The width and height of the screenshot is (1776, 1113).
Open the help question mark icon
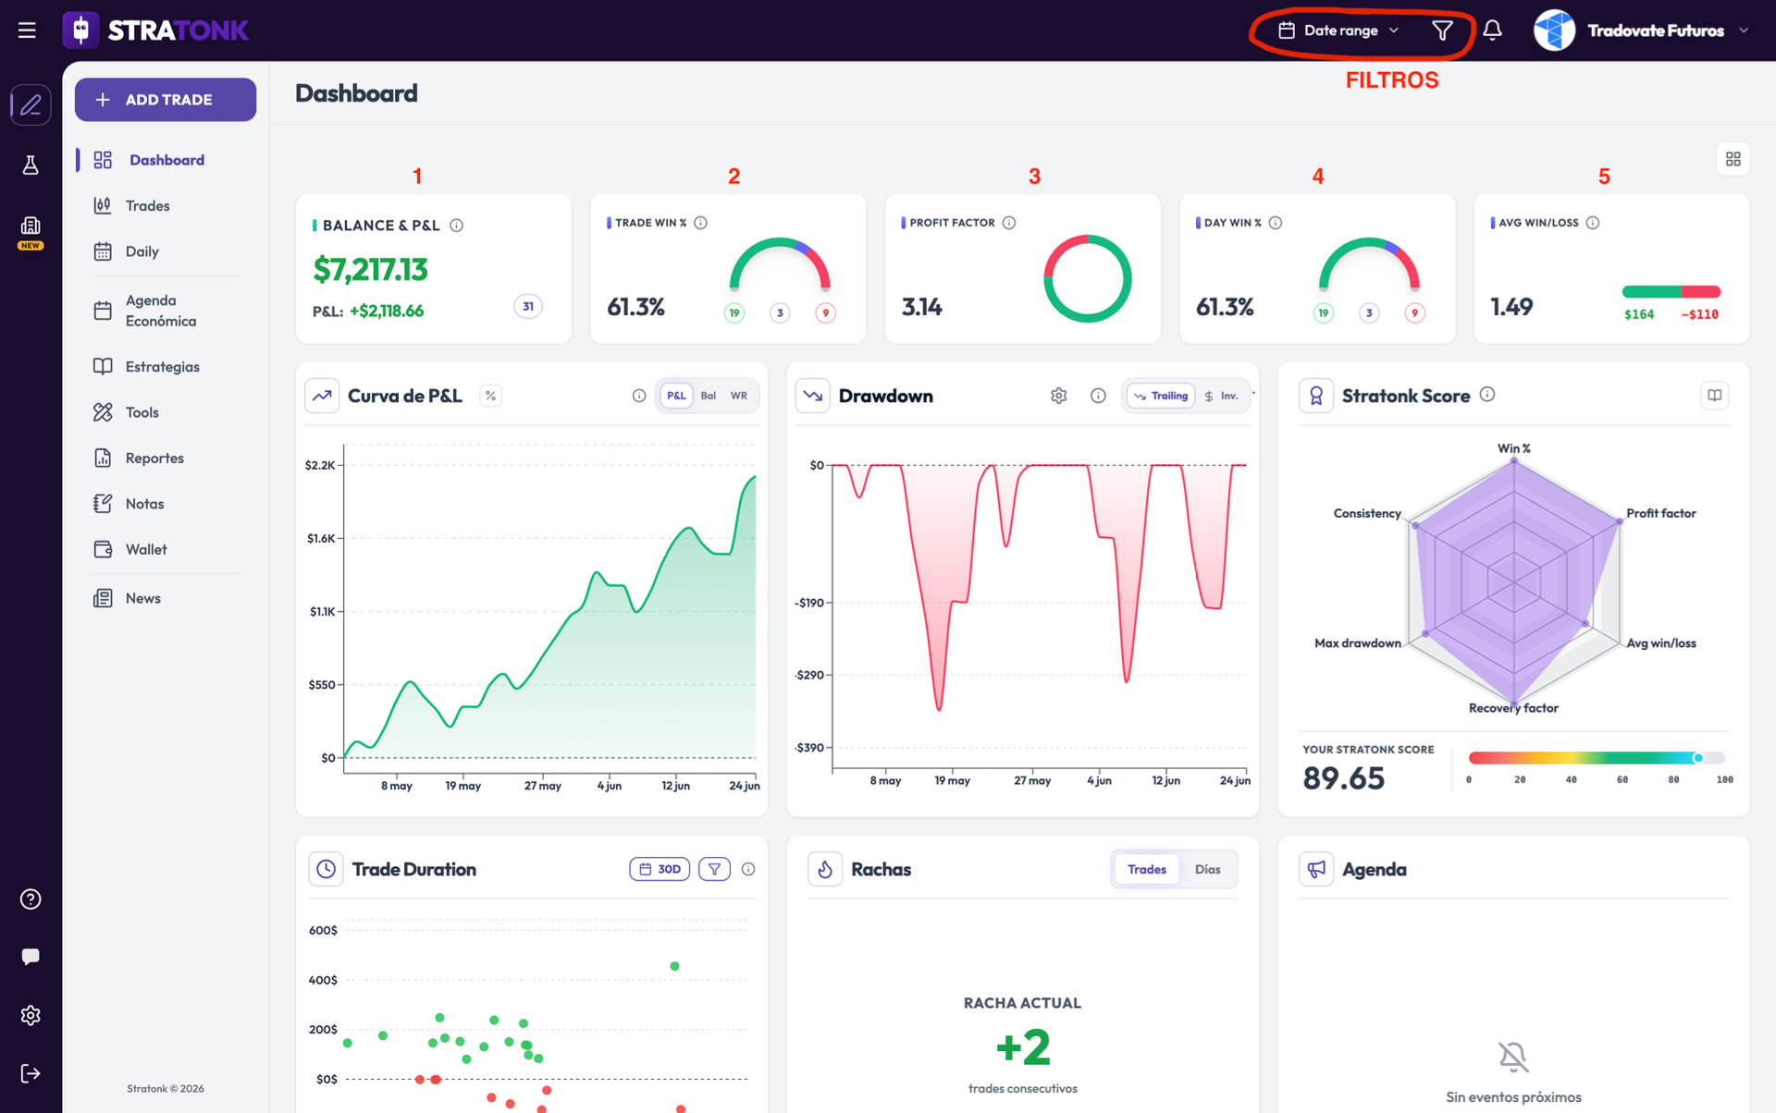31,899
